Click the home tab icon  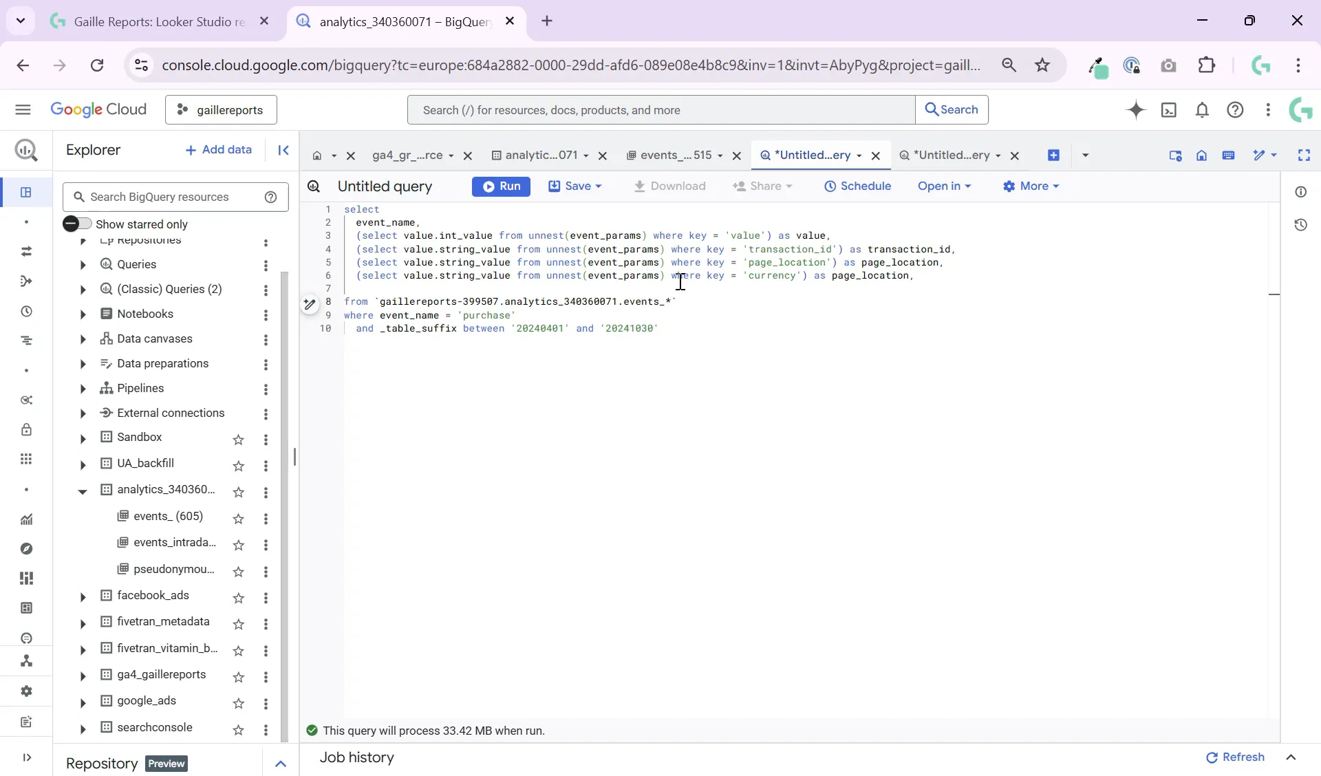pos(316,155)
